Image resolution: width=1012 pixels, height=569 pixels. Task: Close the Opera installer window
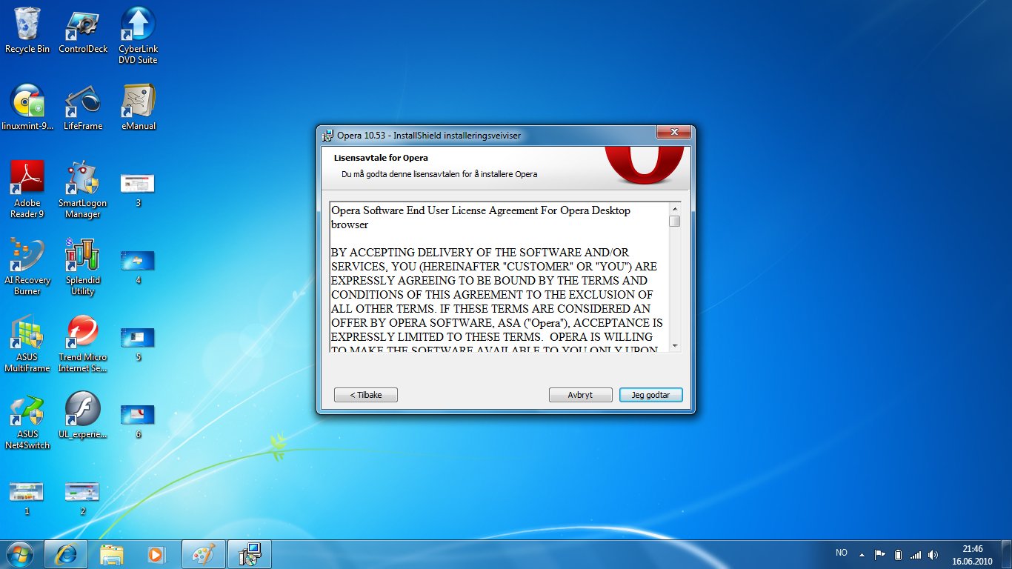tap(673, 133)
